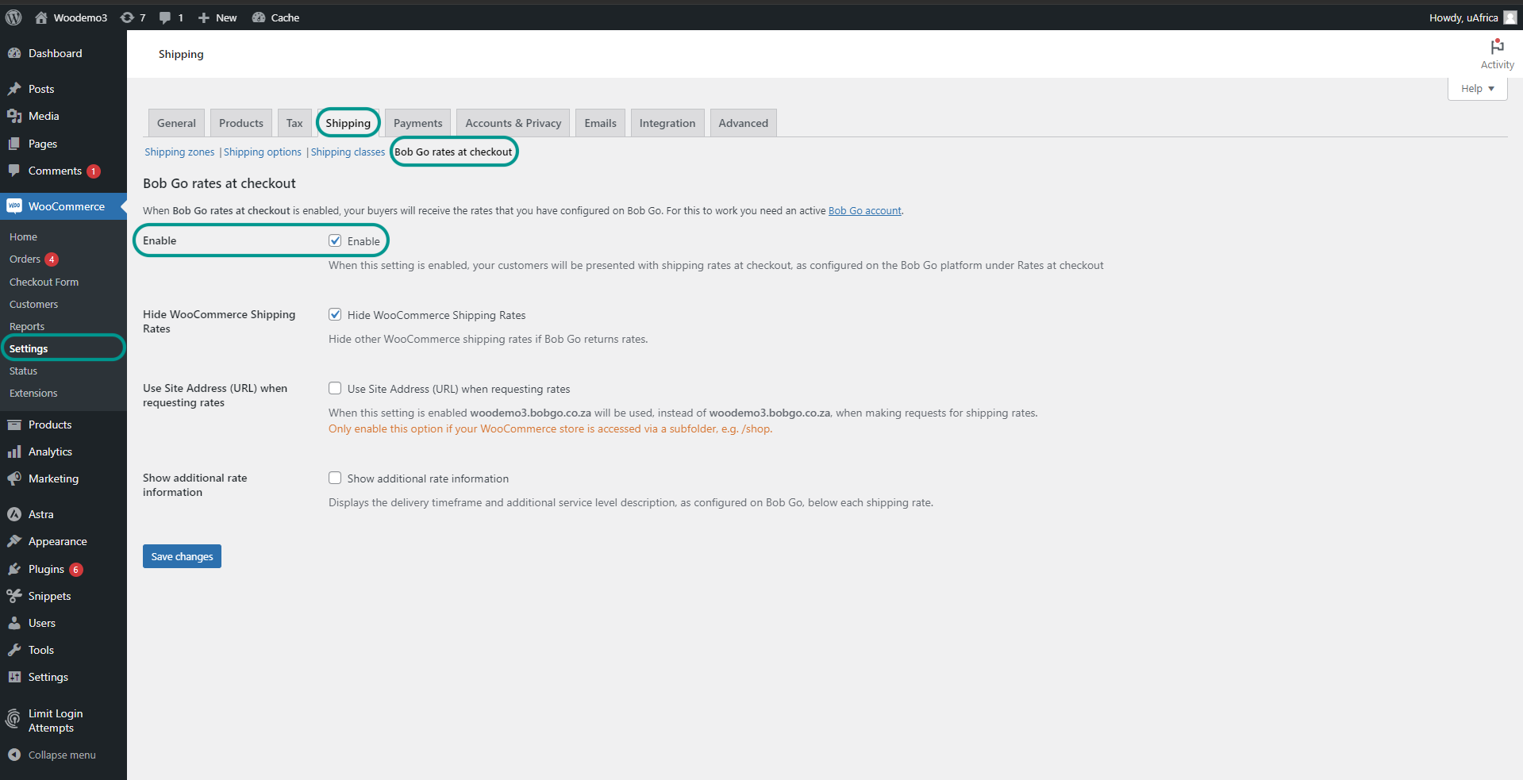This screenshot has height=780, width=1523.
Task: Open Shipping zones sub-section link
Action: click(179, 152)
